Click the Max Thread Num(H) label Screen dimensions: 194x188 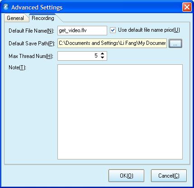tap(31, 56)
